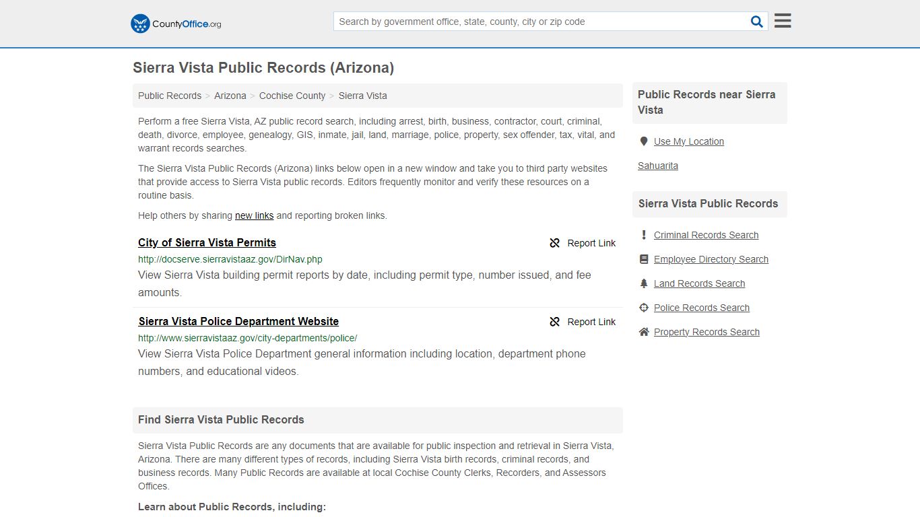Open Employee Directory Search
The height and width of the screenshot is (517, 920).
[711, 259]
